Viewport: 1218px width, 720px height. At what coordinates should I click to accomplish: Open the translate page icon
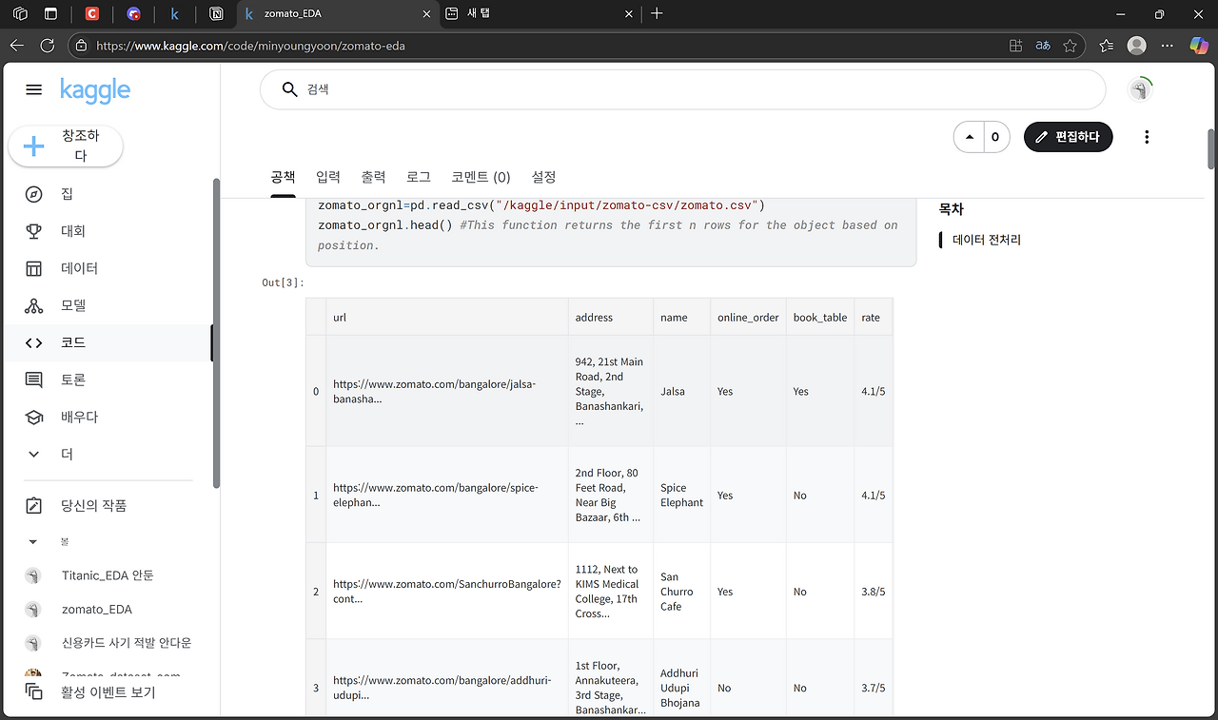(x=1043, y=45)
